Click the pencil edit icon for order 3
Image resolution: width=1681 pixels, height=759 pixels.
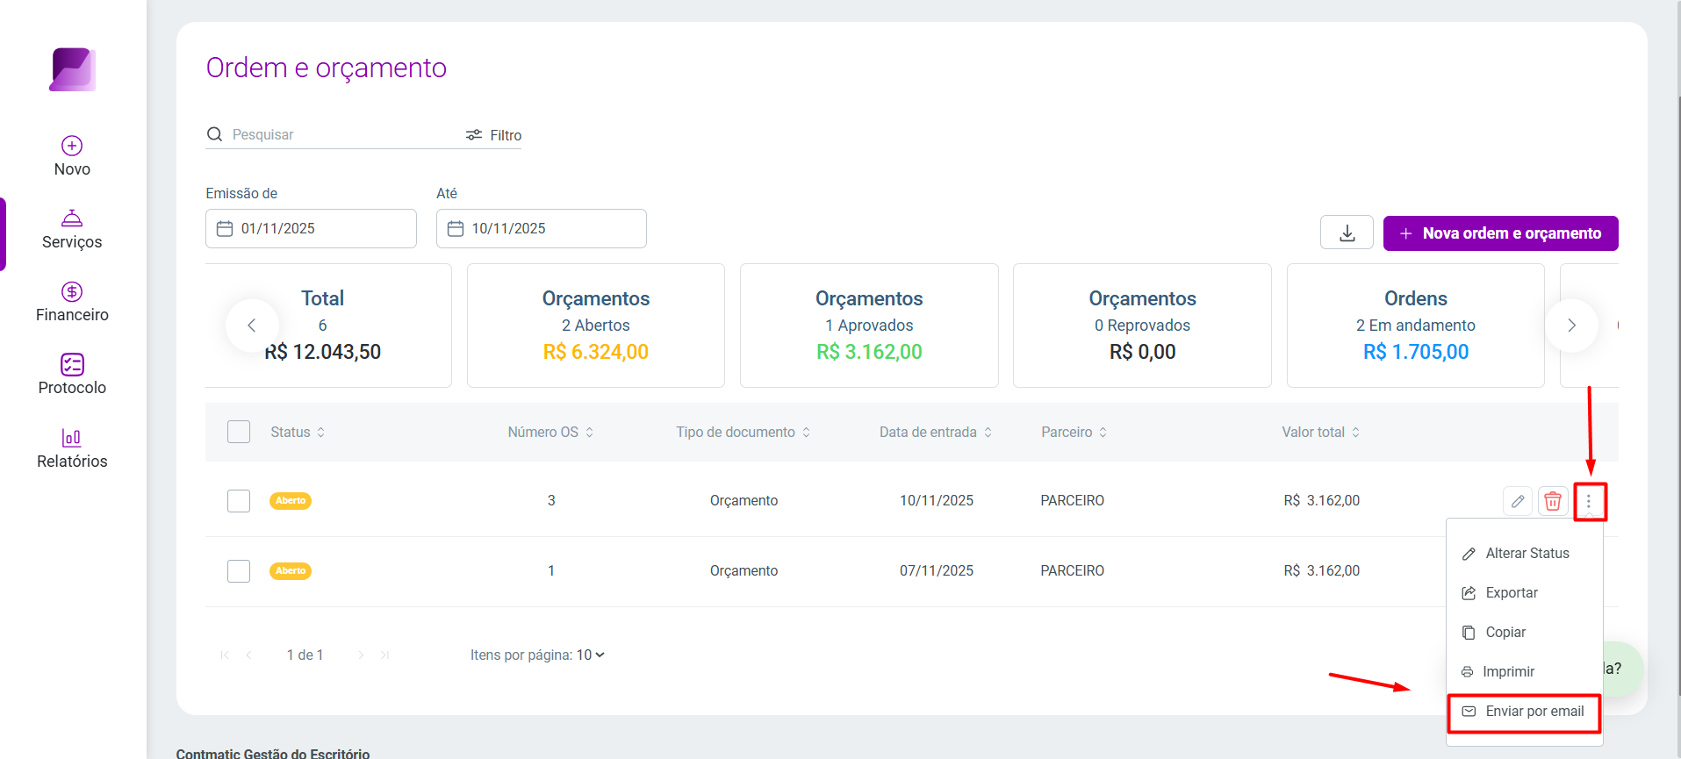point(1518,501)
